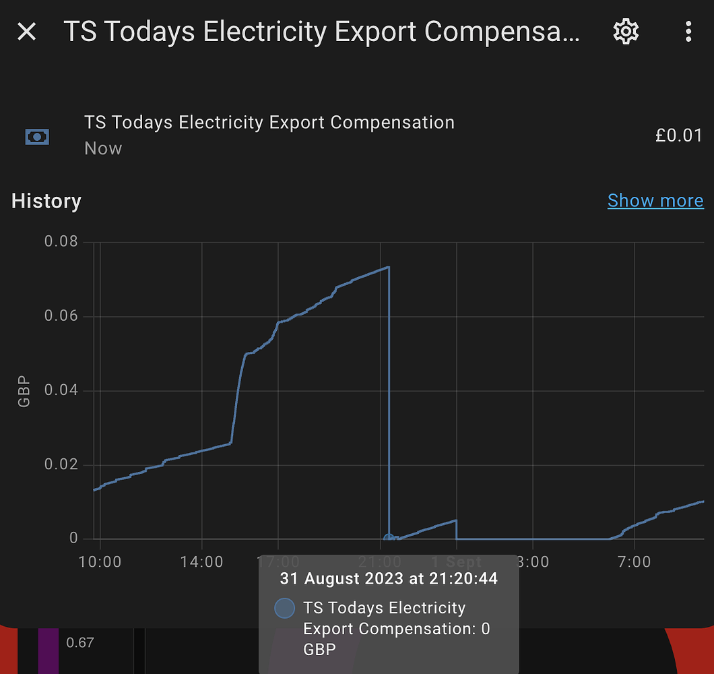Close the entity history dialog
The image size is (714, 674).
27,31
